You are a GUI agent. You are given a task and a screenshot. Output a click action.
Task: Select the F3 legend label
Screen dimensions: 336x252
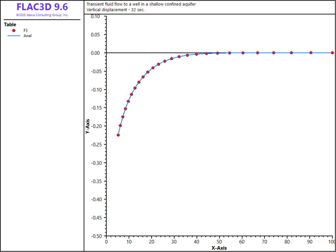tap(26, 30)
